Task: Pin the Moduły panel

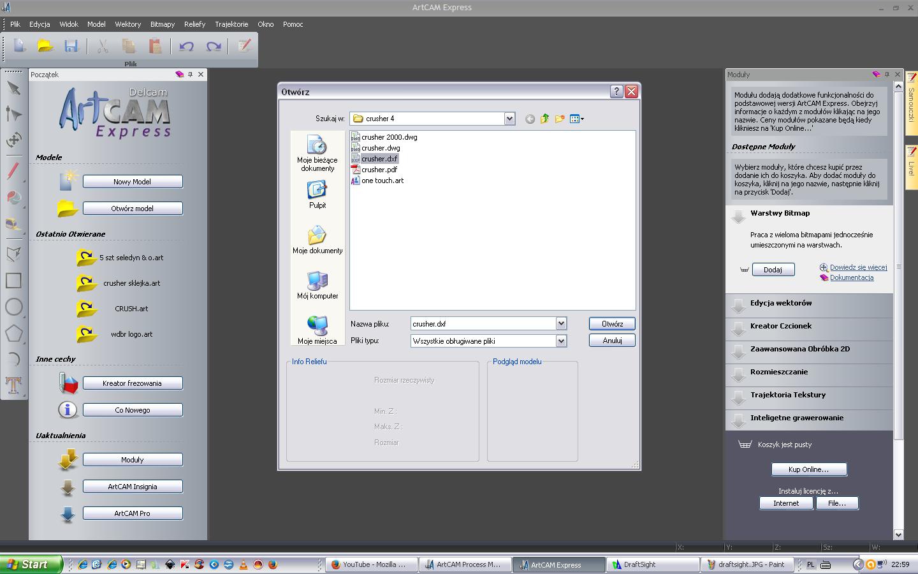Action: tap(887, 75)
